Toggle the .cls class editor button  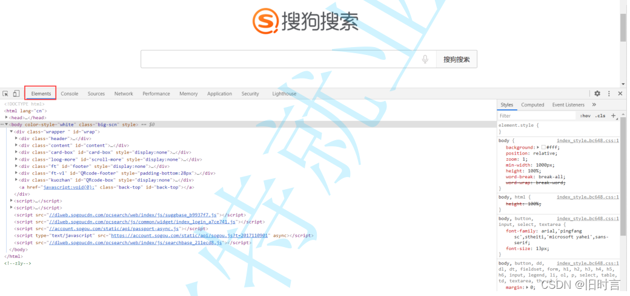tap(600, 116)
